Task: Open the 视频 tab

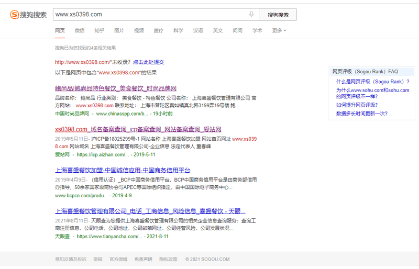Action: [139, 30]
